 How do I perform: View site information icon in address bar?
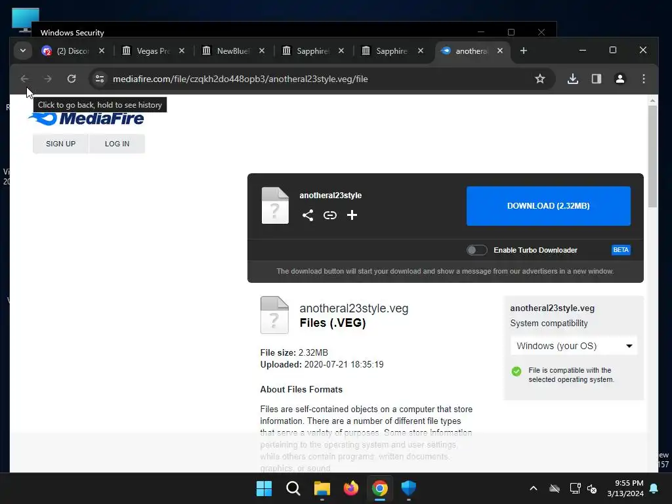tap(100, 79)
